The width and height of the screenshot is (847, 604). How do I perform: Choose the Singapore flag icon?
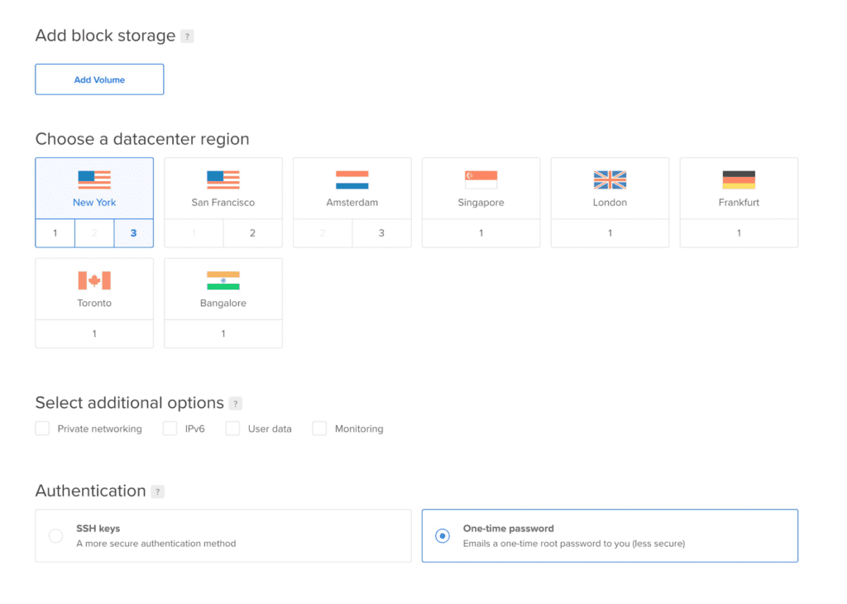[481, 180]
